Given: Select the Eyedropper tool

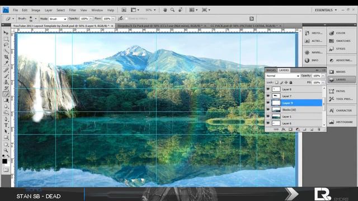Looking at the screenshot, I should [6, 63].
